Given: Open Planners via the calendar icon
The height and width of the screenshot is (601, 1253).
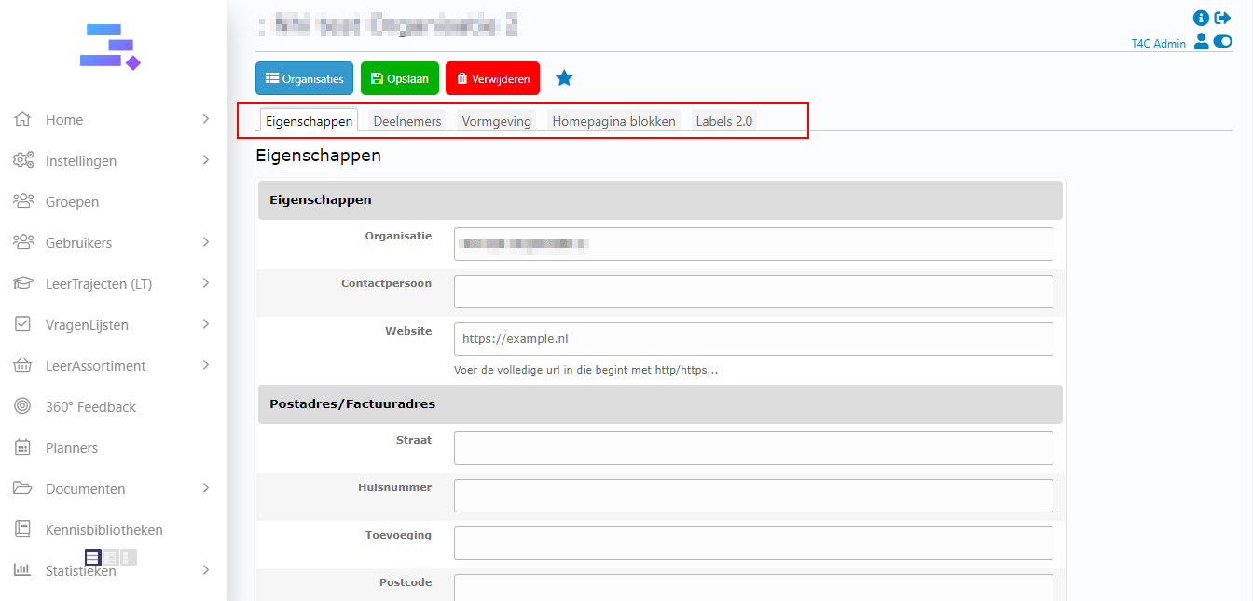Looking at the screenshot, I should click(x=23, y=447).
